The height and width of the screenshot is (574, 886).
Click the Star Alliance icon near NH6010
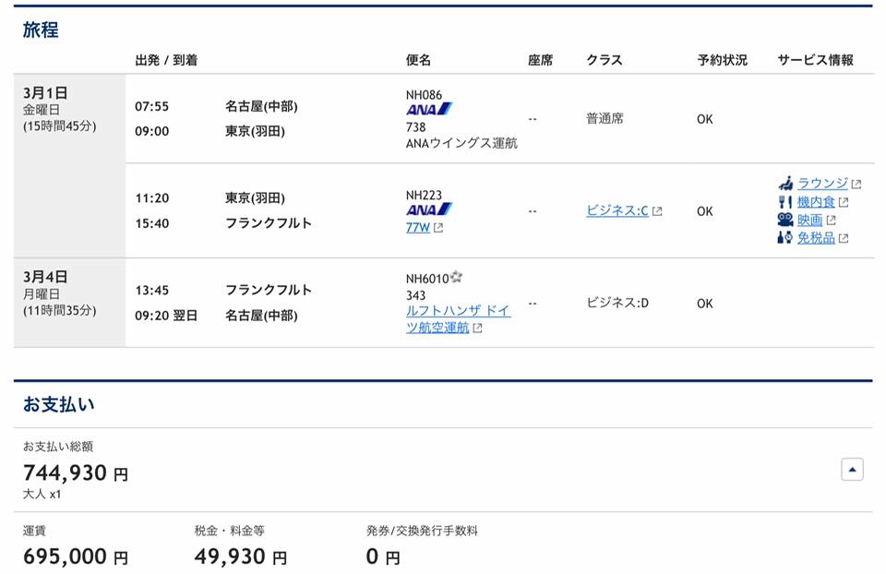click(457, 277)
